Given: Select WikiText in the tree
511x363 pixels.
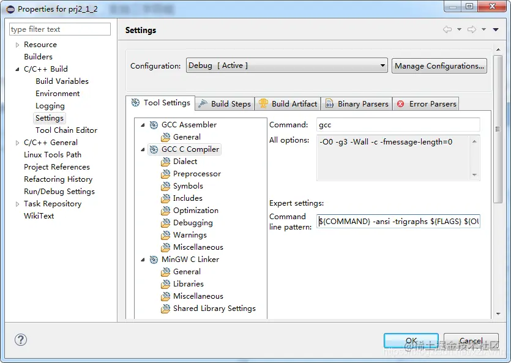Looking at the screenshot, I should tap(39, 216).
